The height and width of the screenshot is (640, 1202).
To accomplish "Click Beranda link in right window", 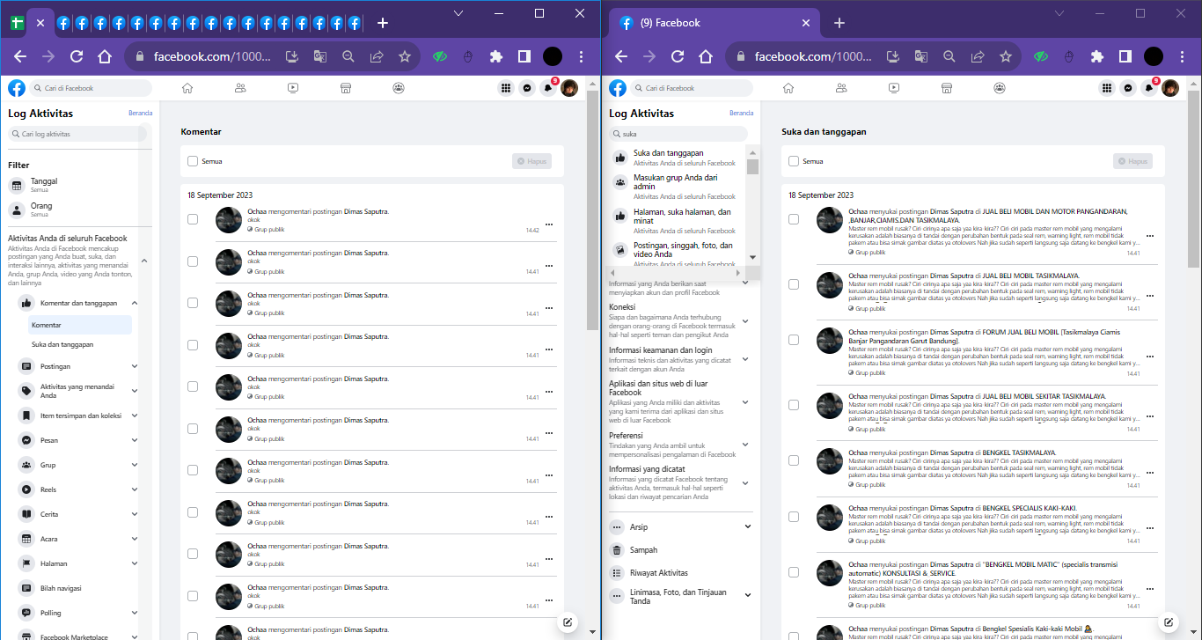I will tap(741, 113).
